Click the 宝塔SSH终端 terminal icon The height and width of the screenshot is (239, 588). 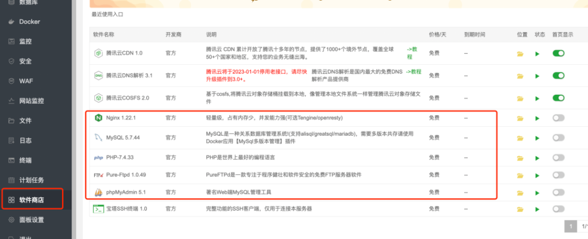pyautogui.click(x=98, y=209)
